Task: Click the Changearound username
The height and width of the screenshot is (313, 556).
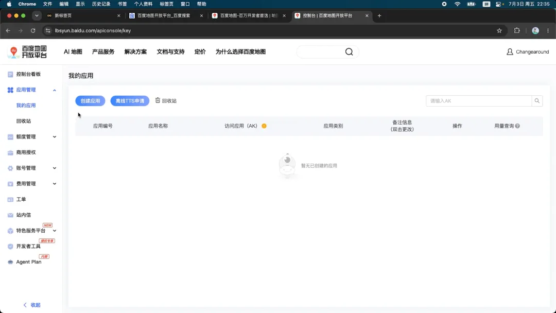Action: [x=532, y=52]
